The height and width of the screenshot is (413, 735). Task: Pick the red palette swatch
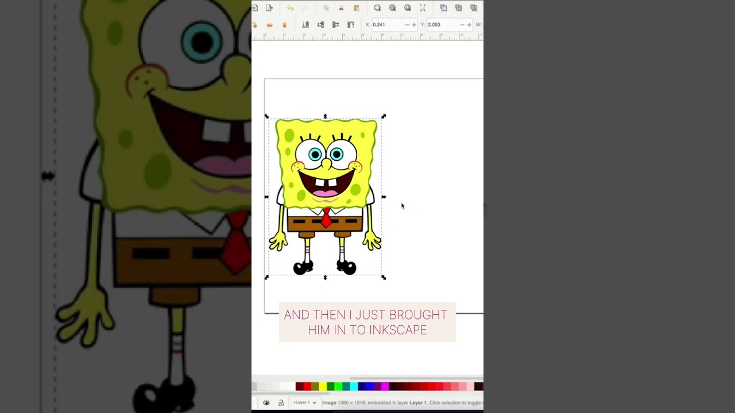pyautogui.click(x=307, y=387)
